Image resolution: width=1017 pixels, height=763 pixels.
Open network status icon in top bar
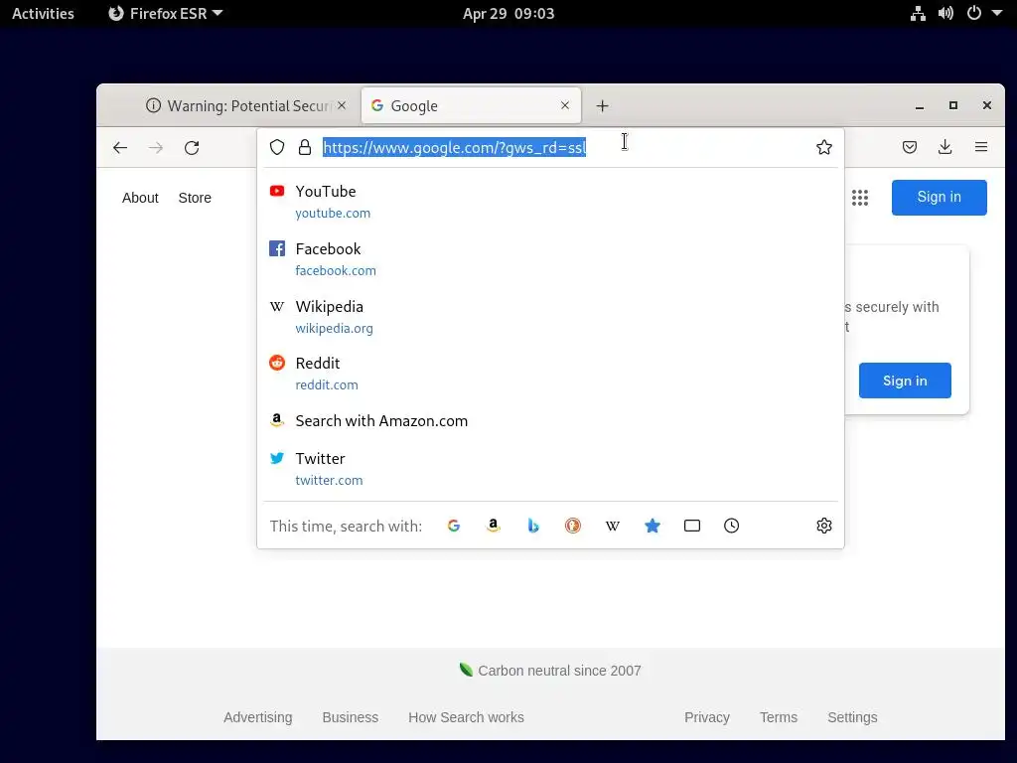(918, 13)
